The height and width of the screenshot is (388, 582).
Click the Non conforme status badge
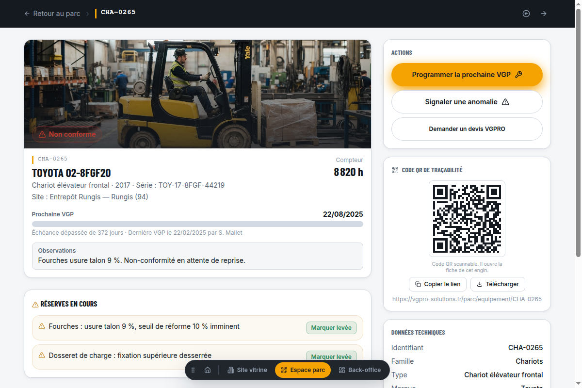(x=67, y=134)
